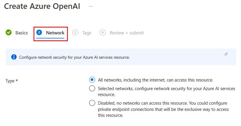Click the green checkmark icon for Basics

tap(9, 33)
